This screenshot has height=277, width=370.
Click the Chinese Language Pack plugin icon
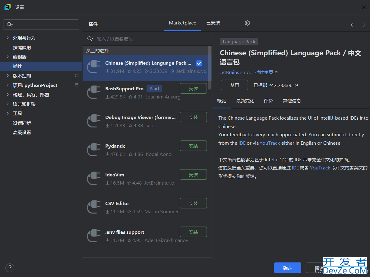(x=94, y=67)
